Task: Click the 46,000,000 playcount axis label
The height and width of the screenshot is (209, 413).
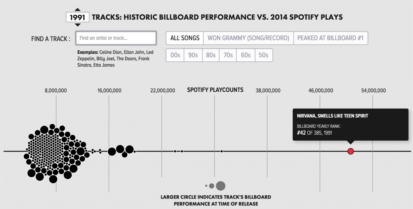Action: click(321, 90)
